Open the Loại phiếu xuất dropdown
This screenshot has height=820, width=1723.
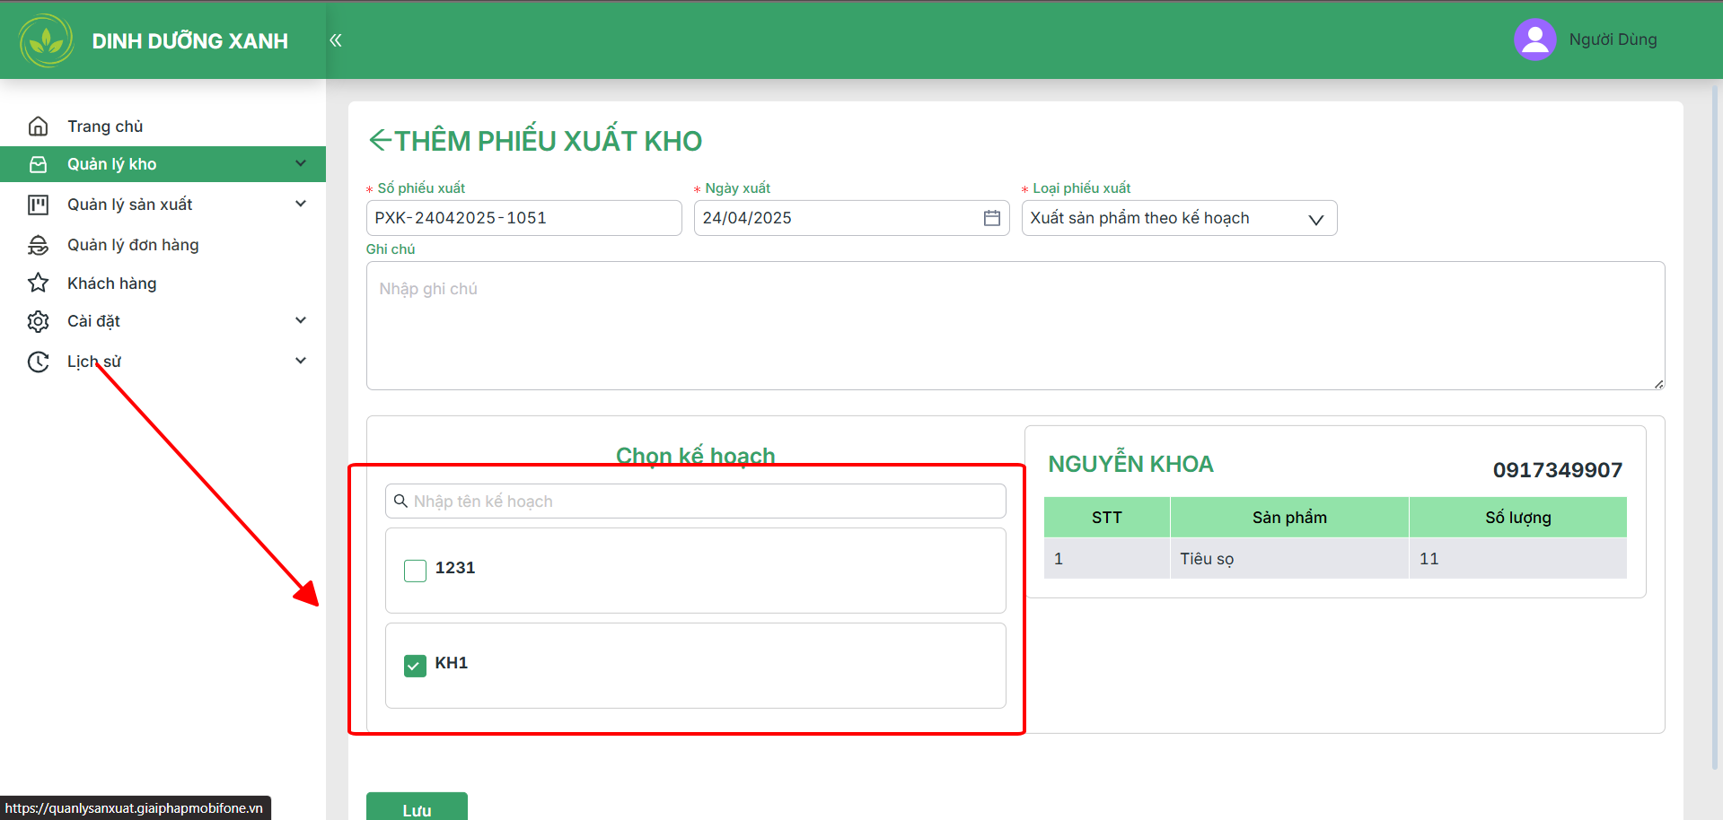[1179, 218]
